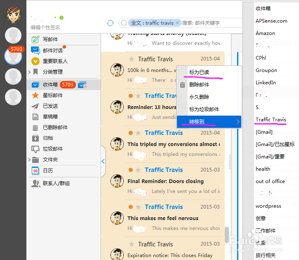Screen dimensions: 299x260
Task: Move to 旅行相关 folder in submenu
Action: click(x=266, y=255)
